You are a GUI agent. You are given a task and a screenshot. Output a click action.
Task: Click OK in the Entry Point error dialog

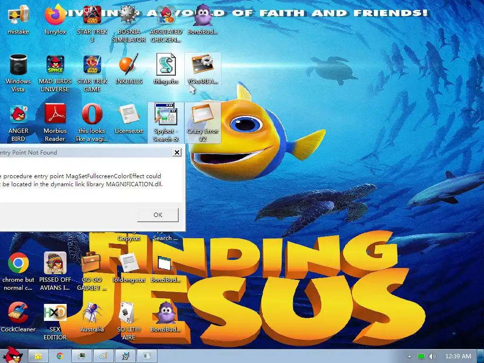(x=158, y=215)
